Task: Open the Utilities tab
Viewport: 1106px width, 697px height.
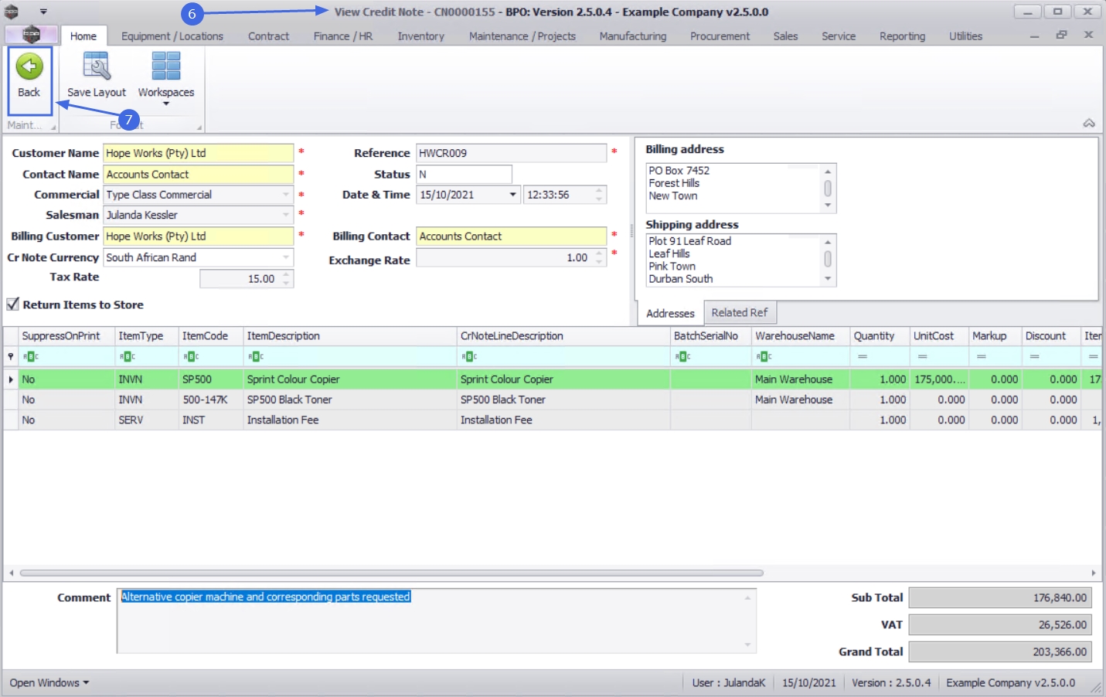Action: 966,36
